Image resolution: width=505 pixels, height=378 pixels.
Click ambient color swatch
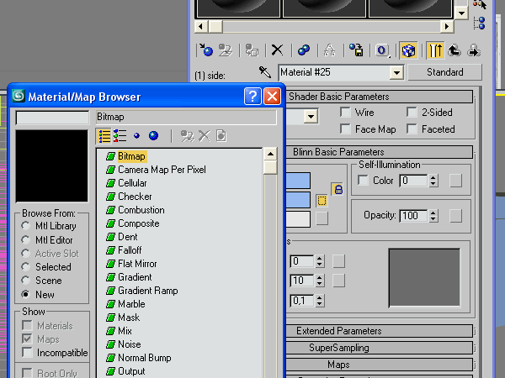(x=298, y=181)
